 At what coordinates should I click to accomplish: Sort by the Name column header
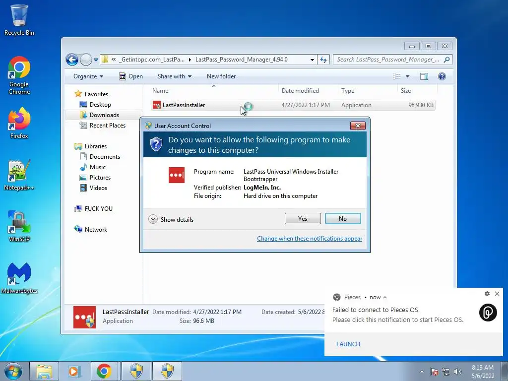(x=214, y=91)
